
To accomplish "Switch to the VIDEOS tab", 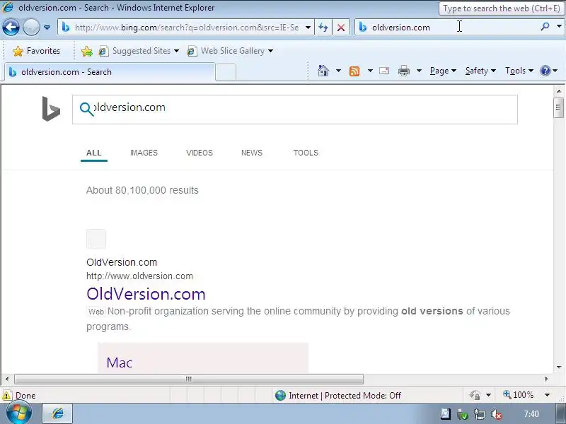I will coord(200,153).
